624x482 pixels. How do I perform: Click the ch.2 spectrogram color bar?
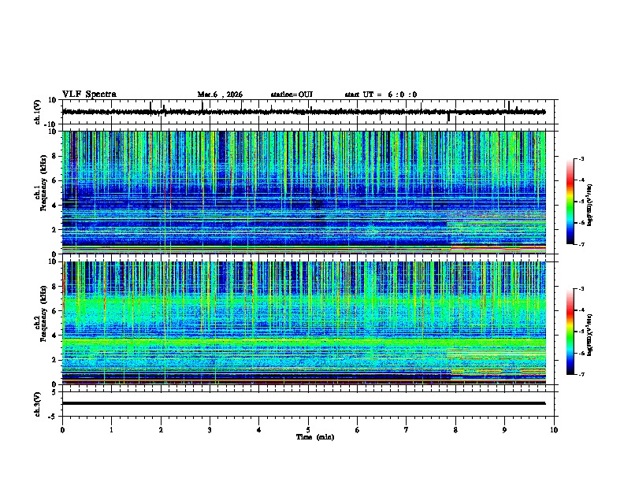click(570, 332)
